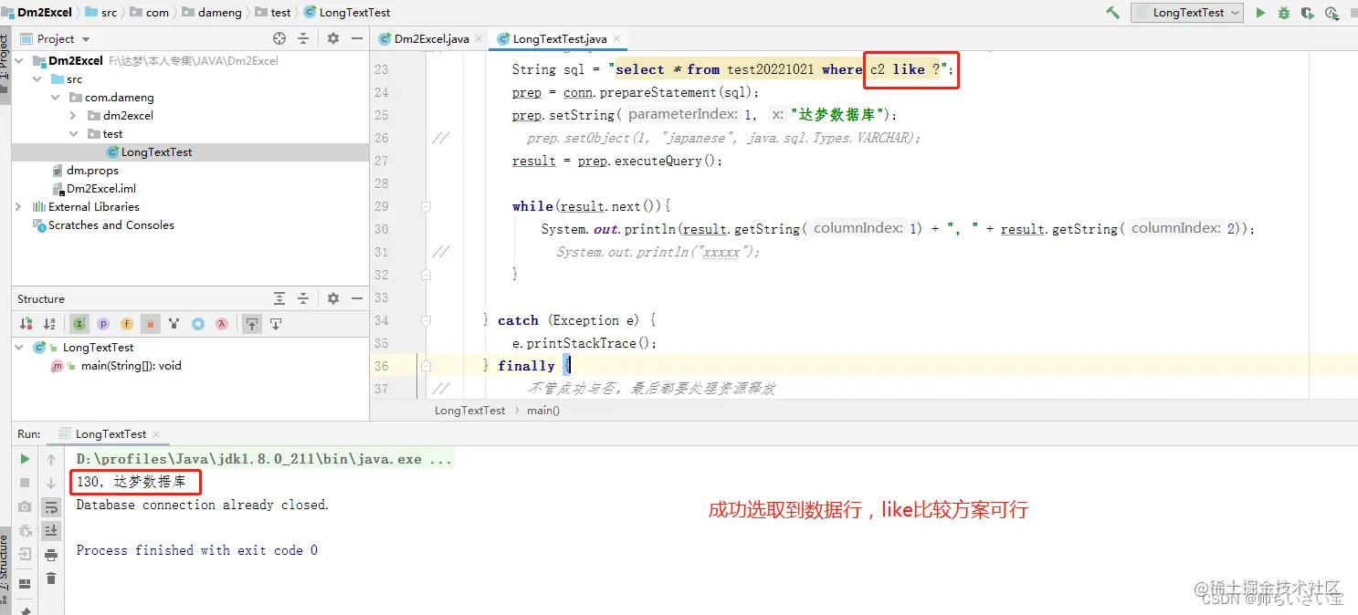Toggle Show Inherited in Structure toolbar

point(80,323)
